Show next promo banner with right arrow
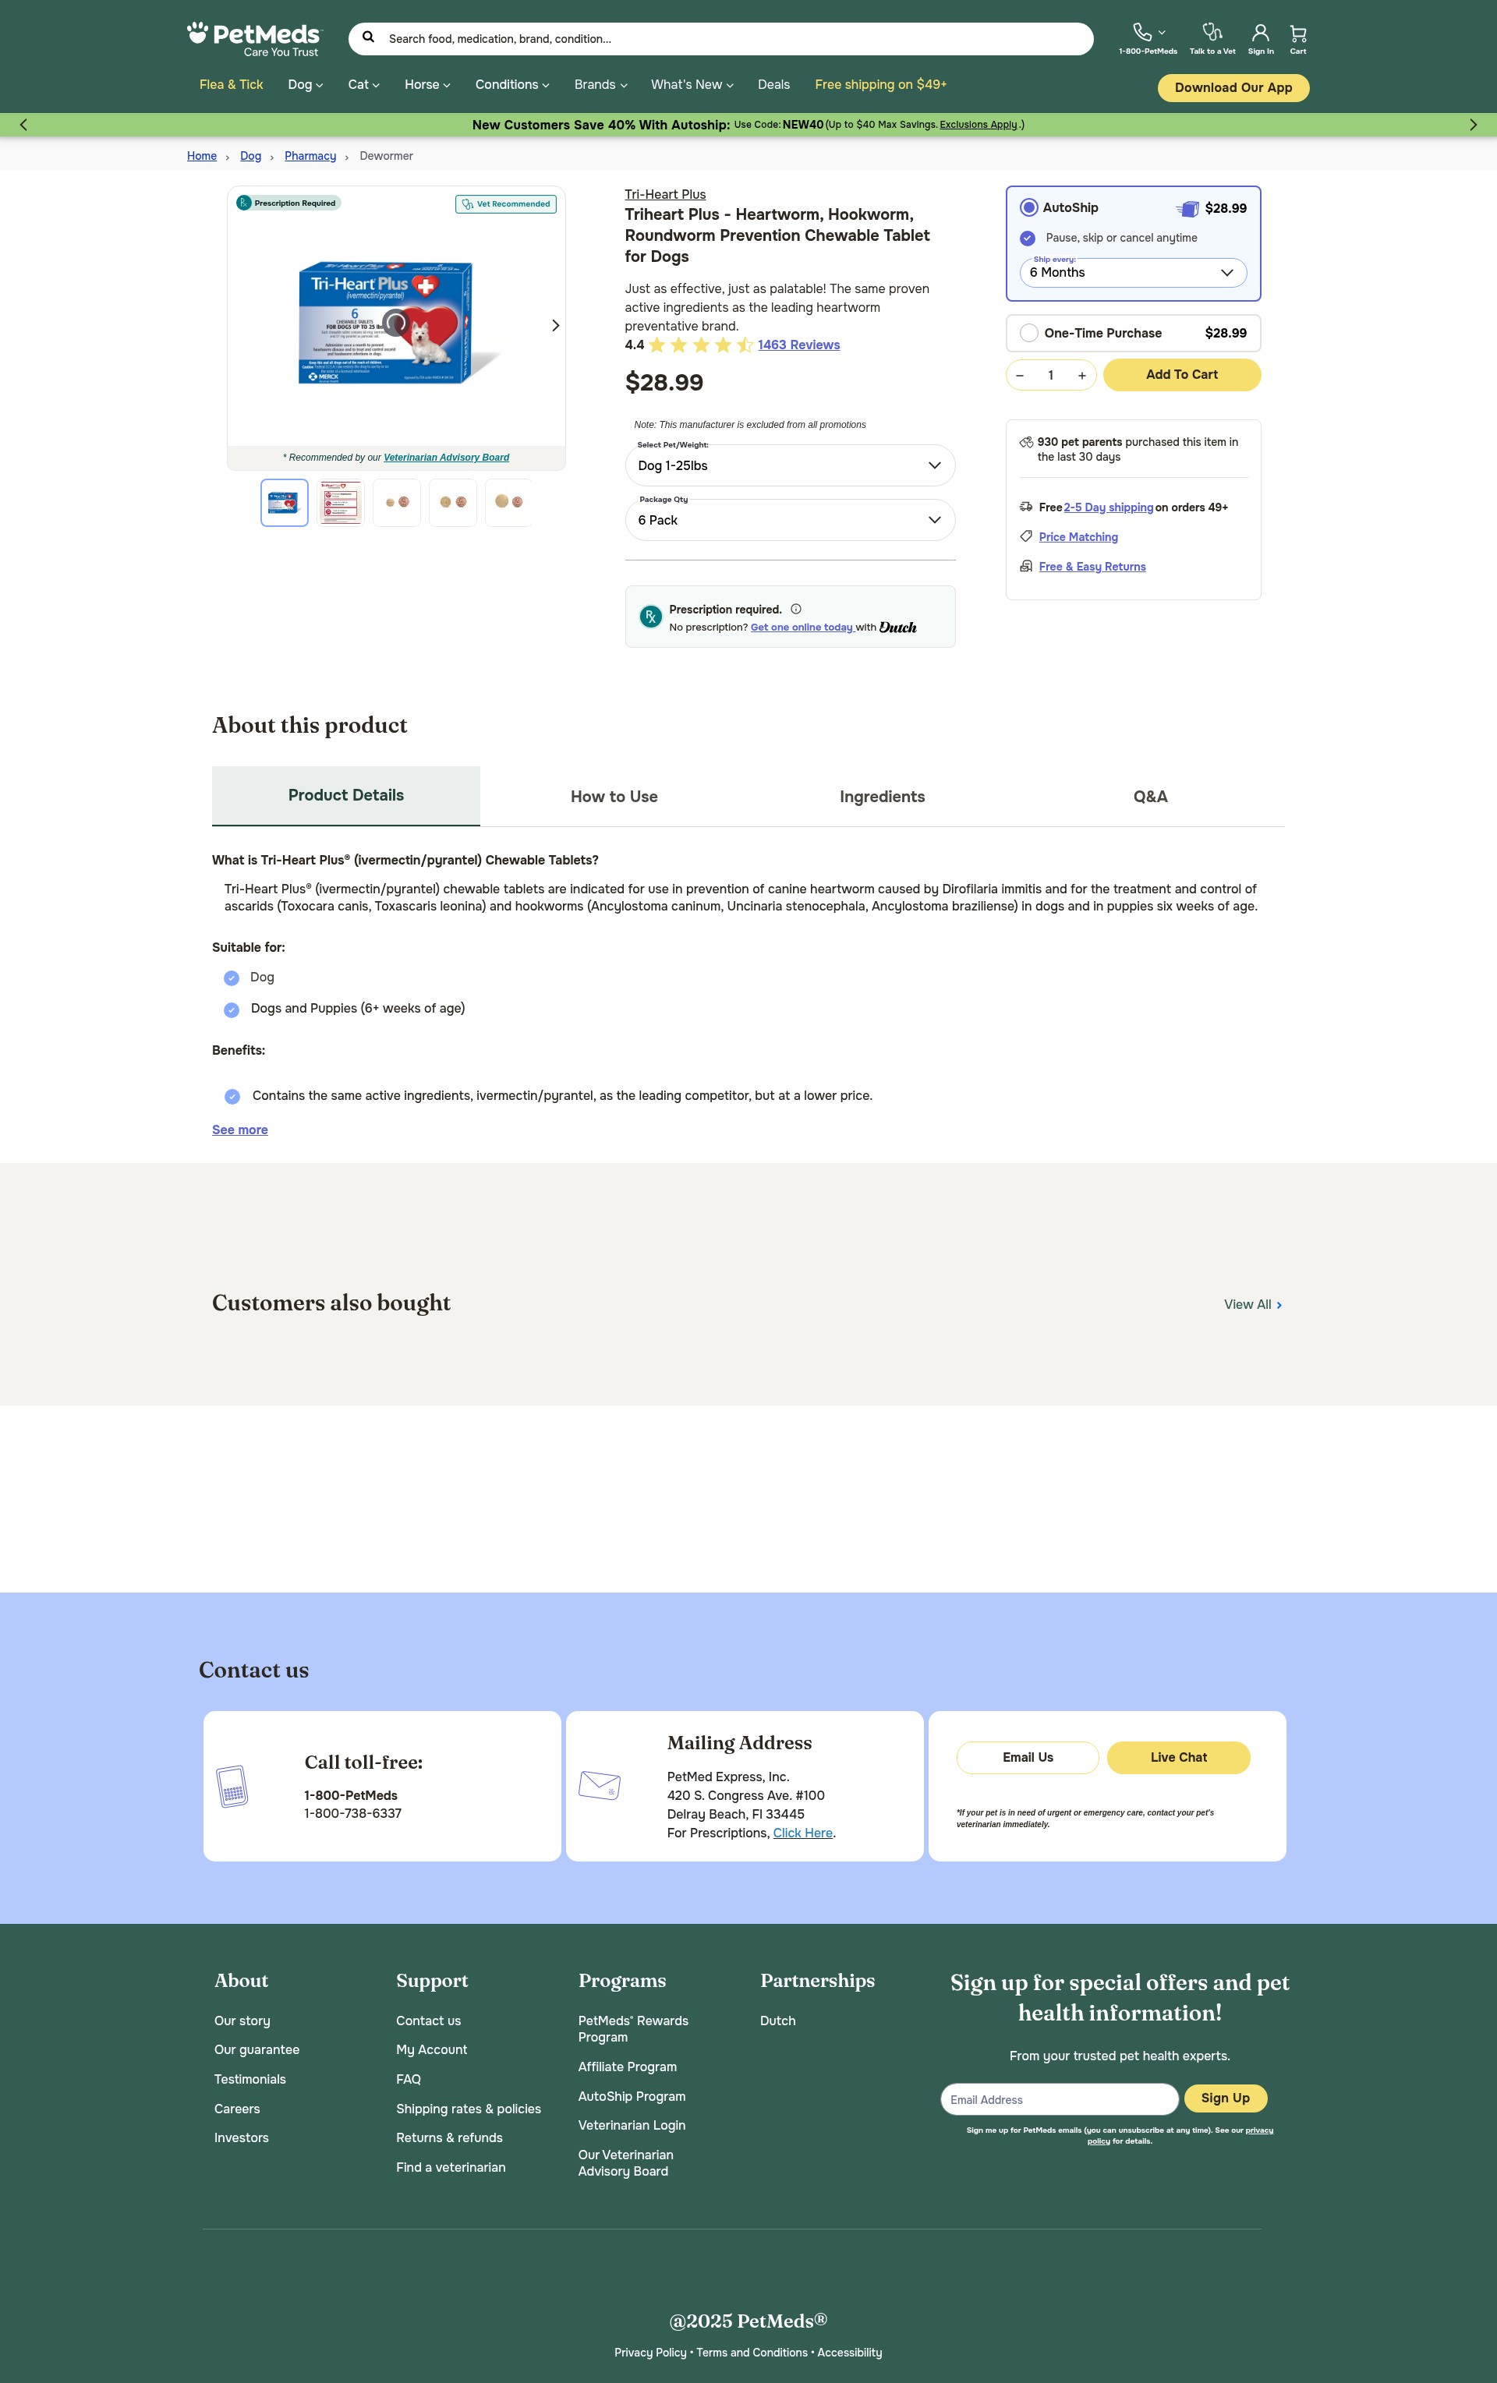Screen dimensions: 1497x2383 tap(1474, 125)
